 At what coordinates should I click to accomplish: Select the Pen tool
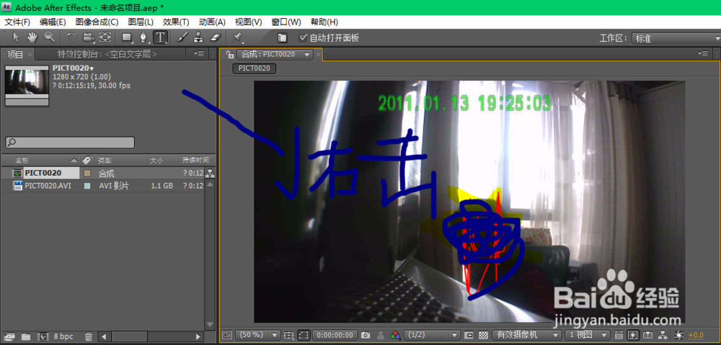click(x=143, y=37)
